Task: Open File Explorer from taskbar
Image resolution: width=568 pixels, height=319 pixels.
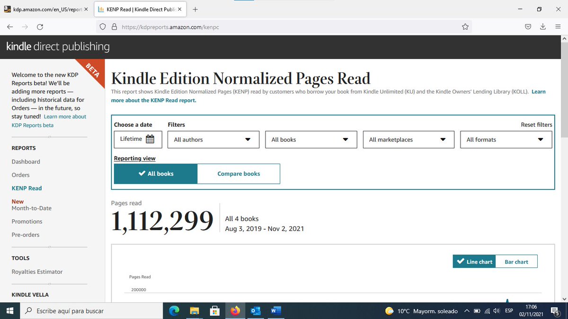Action: pos(195,311)
